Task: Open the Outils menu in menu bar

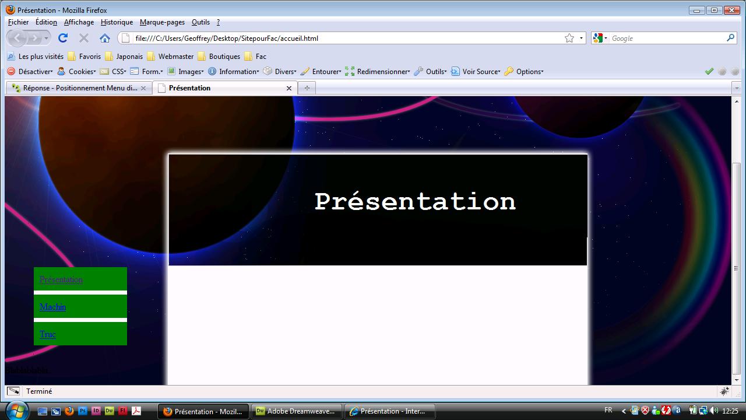Action: pyautogui.click(x=200, y=22)
